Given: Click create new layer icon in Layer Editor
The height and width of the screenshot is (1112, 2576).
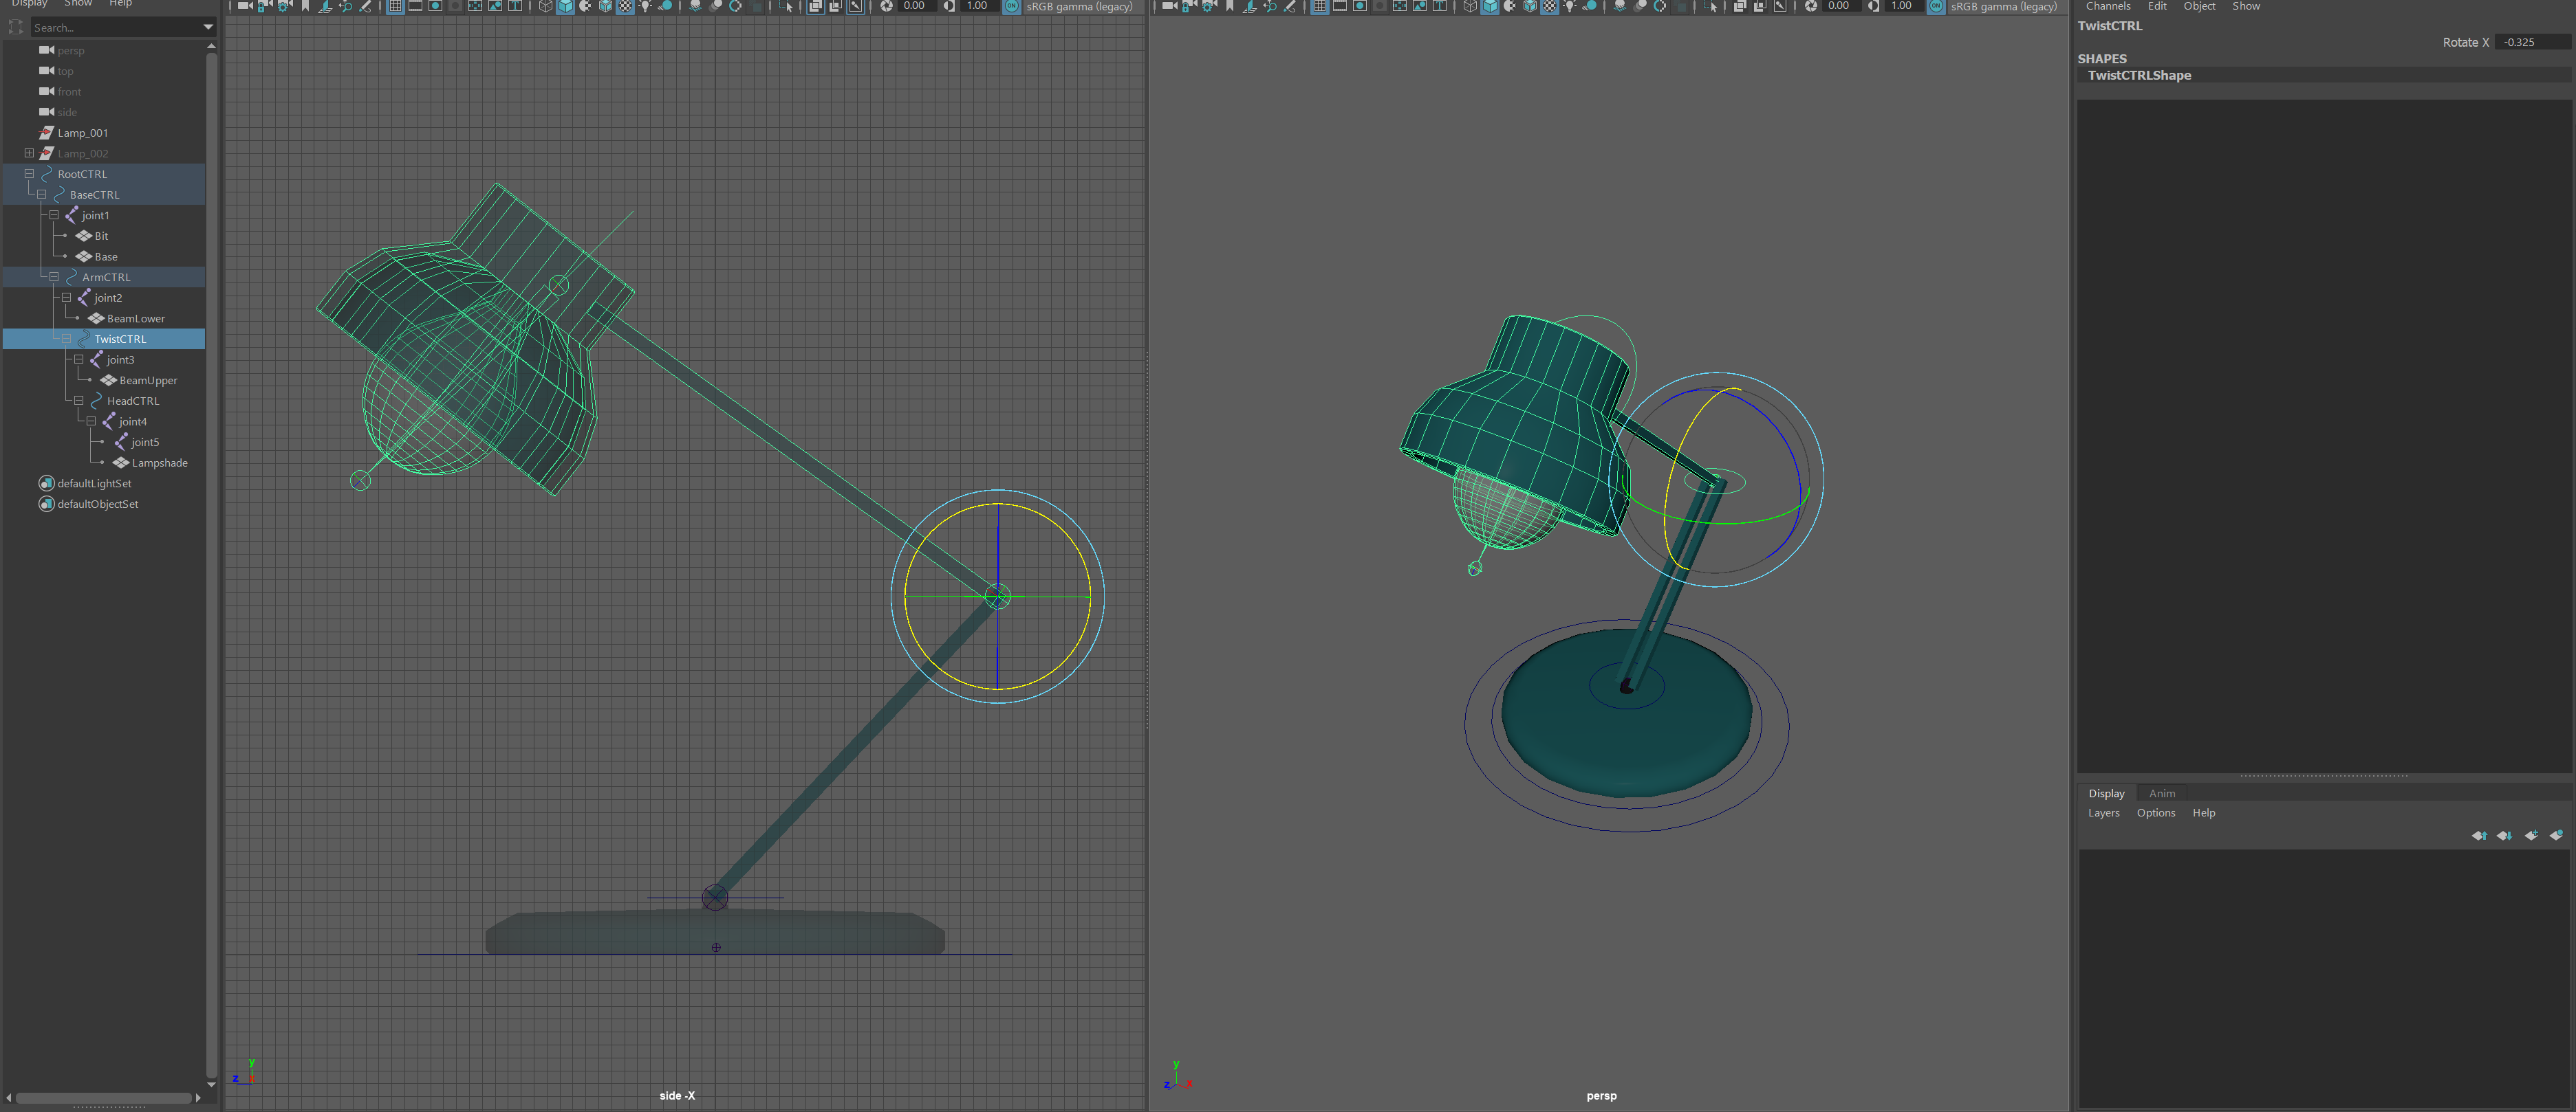Looking at the screenshot, I should (x=2531, y=835).
